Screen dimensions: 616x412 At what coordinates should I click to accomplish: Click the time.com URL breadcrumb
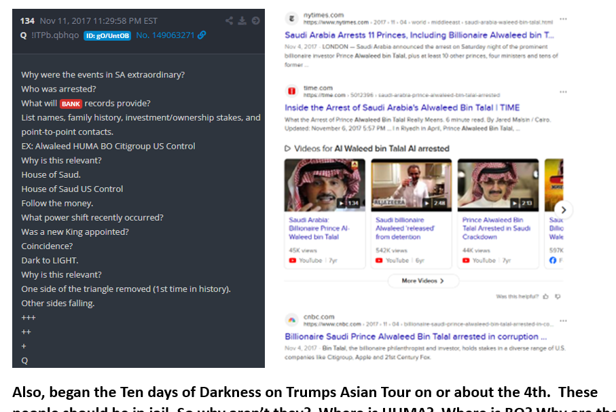click(x=401, y=95)
